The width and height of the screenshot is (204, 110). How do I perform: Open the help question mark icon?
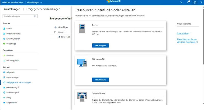tap(201, 2)
